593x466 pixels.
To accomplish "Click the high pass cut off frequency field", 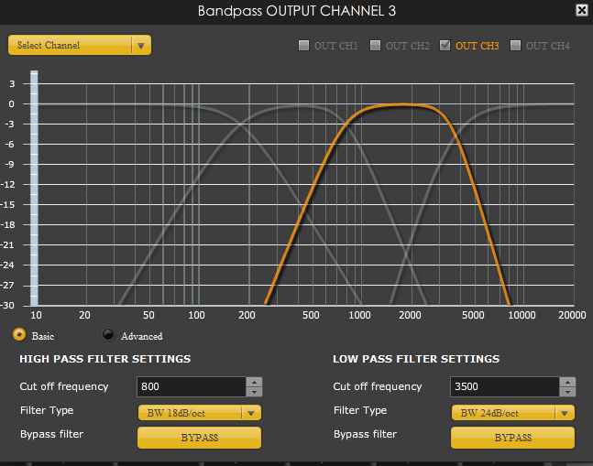I will point(192,386).
